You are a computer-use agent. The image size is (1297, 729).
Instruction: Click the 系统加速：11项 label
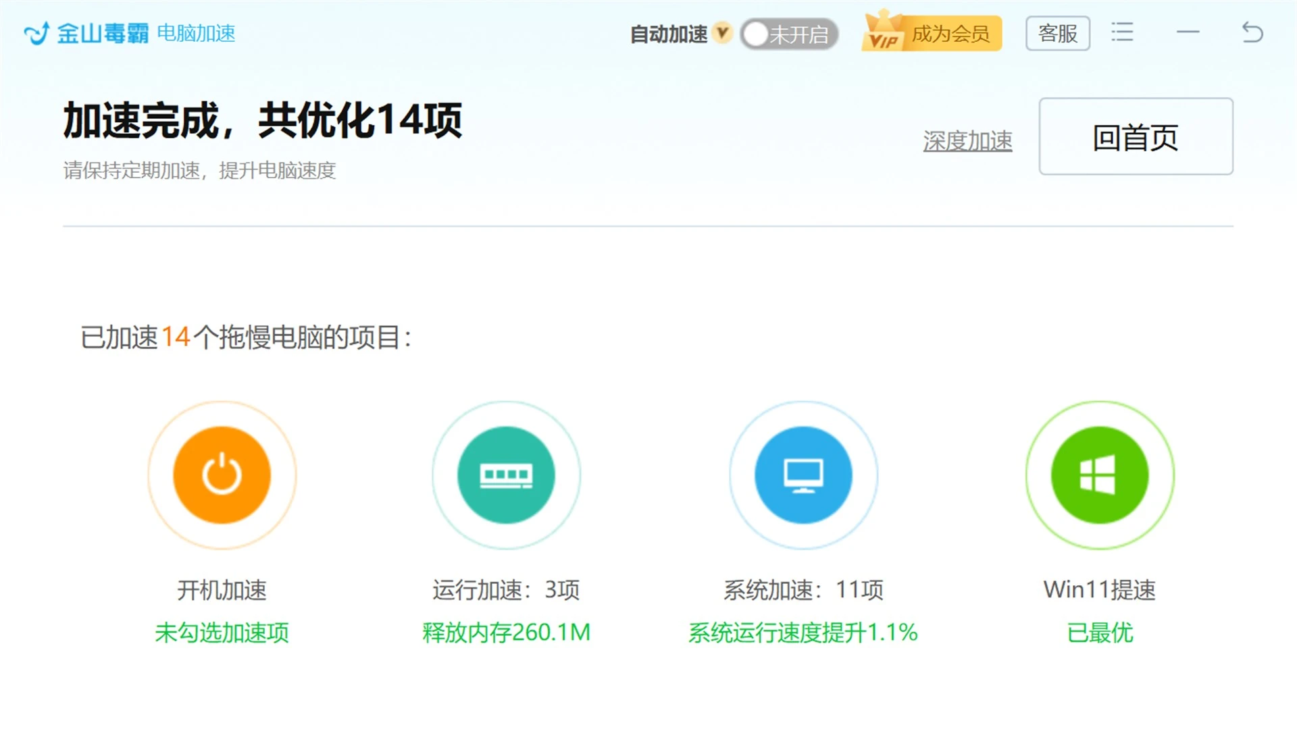point(803,590)
